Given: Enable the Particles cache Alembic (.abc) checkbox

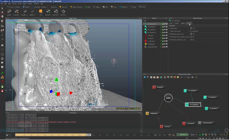Looking at the screenshot, I should tap(191, 37).
